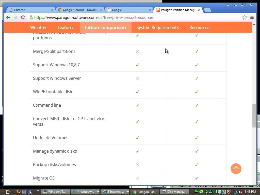The width and height of the screenshot is (260, 195).
Task: Click the scrollbar up arrow
Action: 254,24
